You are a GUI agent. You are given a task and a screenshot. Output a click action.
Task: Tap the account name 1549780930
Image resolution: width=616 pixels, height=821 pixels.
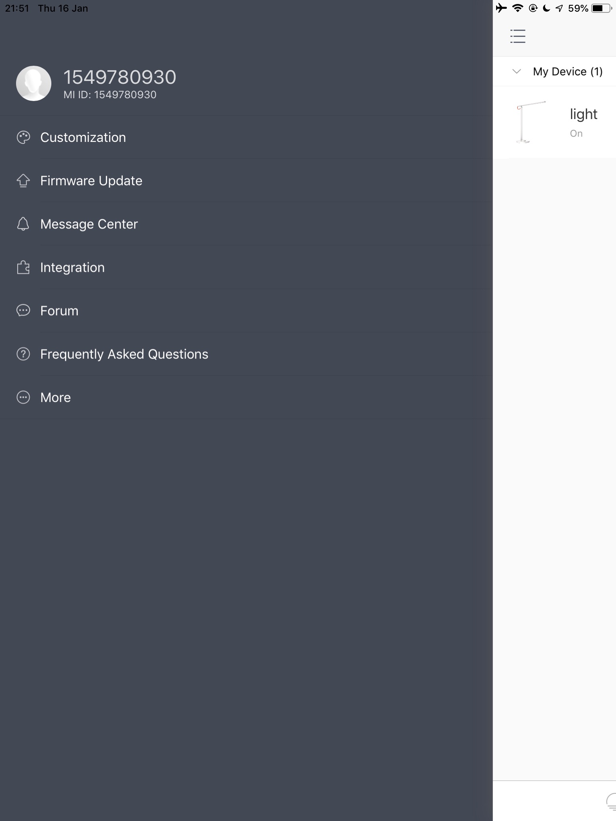point(120,77)
